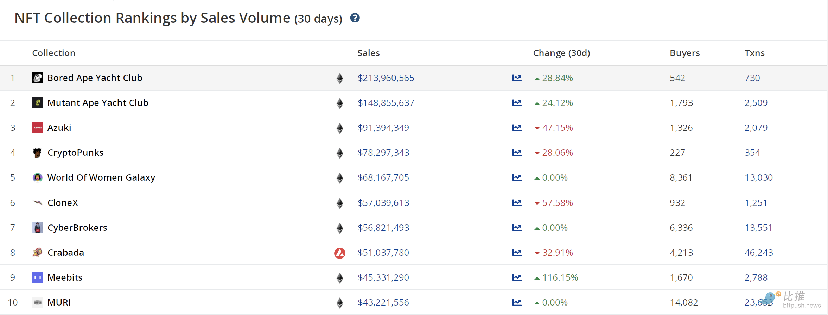This screenshot has height=315, width=828.
Task: Click transactions count 46,243
Action: tap(759, 253)
